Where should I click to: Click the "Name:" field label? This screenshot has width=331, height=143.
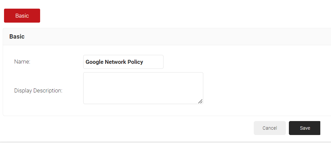point(22,62)
